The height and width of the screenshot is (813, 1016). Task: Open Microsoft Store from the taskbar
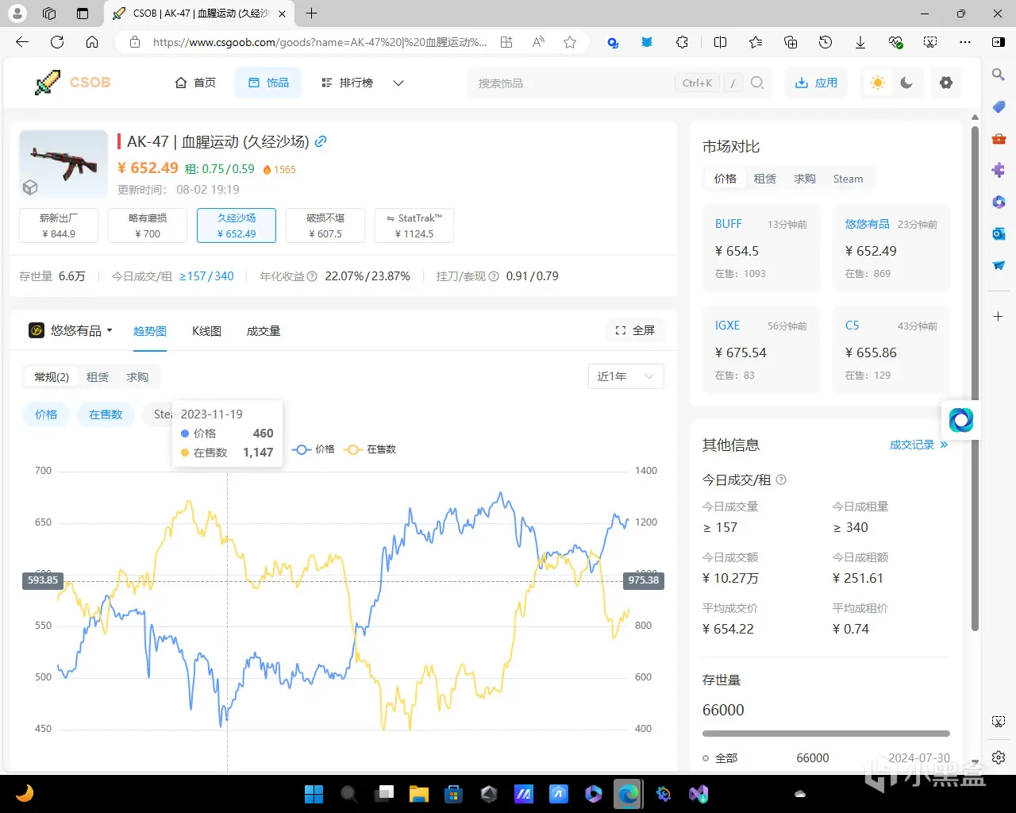454,793
